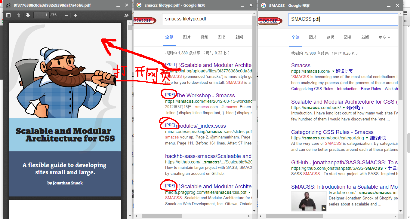This screenshot has width=410, height=219.
Task: Select 图书 tab in filetype:pdf window
Action: coord(222,37)
